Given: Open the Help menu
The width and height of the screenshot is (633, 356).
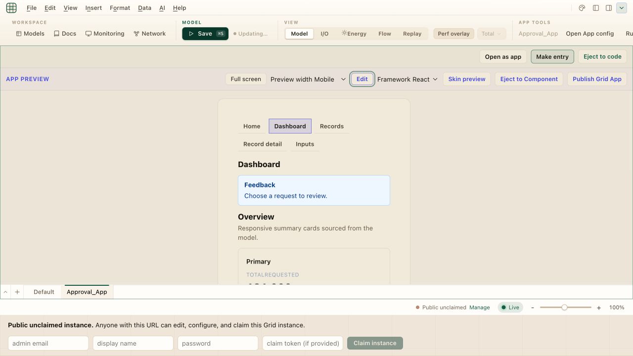Looking at the screenshot, I should 180,8.
